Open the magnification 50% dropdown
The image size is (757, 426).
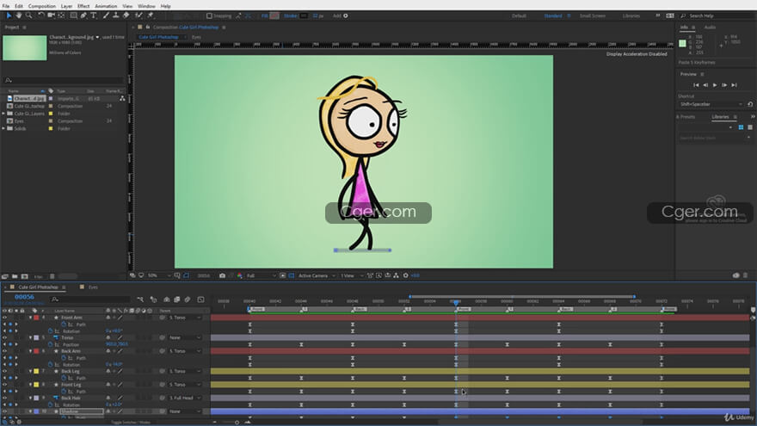point(159,275)
